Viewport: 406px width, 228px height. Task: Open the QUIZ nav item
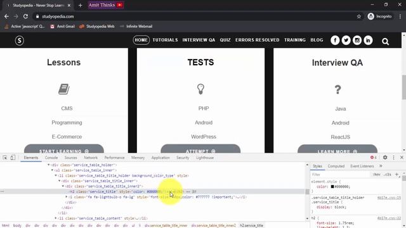225,40
